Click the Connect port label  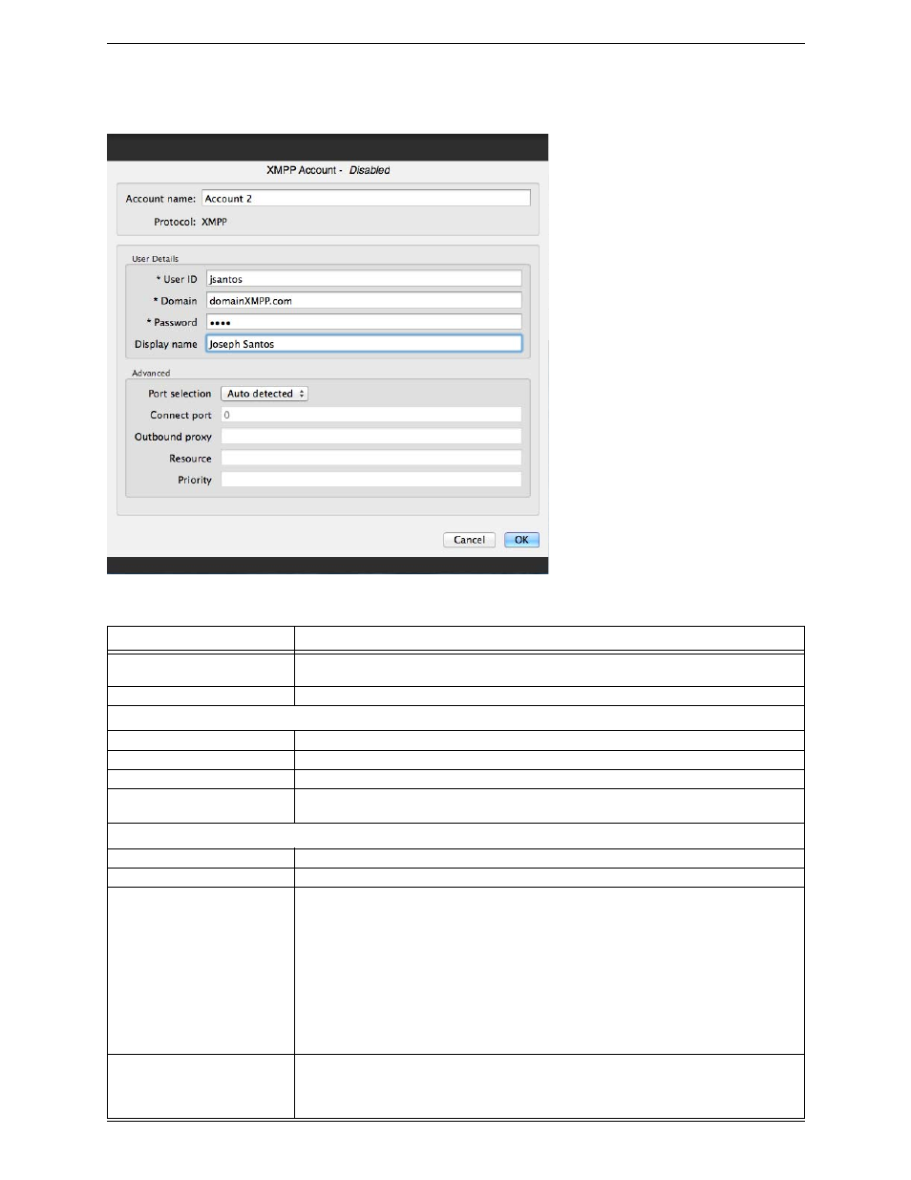[x=180, y=416]
